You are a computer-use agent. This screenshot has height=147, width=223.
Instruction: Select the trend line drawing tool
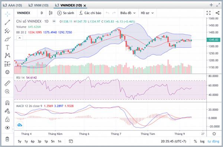7,22
